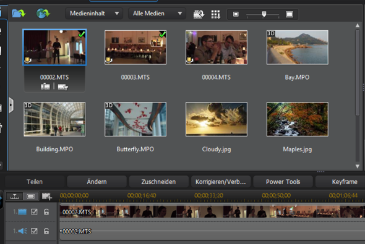Open the Alle Medien filter dropdown
This screenshot has width=365, height=244.
pos(157,14)
